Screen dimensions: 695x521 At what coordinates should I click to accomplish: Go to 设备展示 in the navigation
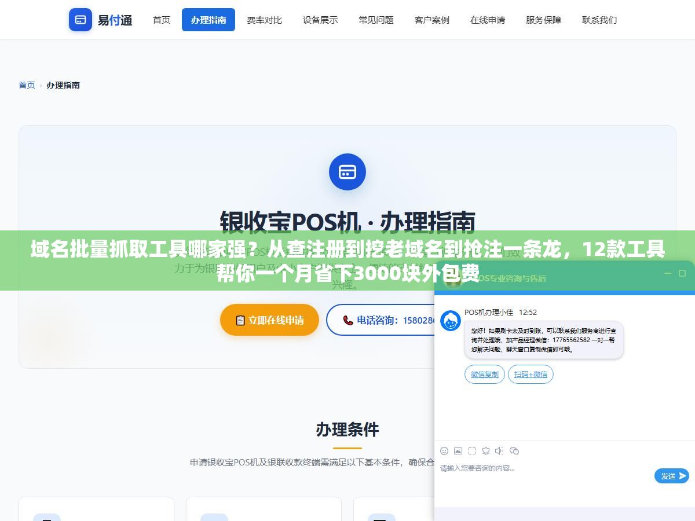(320, 20)
